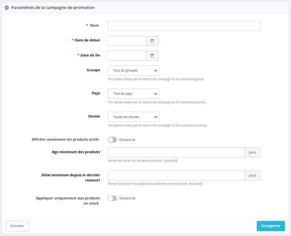
Task: Click the Paramètres de la campagne heading
Action: pyautogui.click(x=53, y=7)
